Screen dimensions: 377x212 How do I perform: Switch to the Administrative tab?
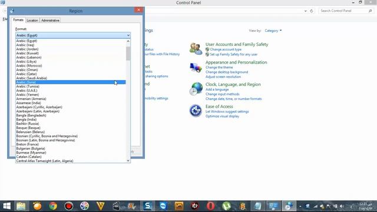coord(50,21)
